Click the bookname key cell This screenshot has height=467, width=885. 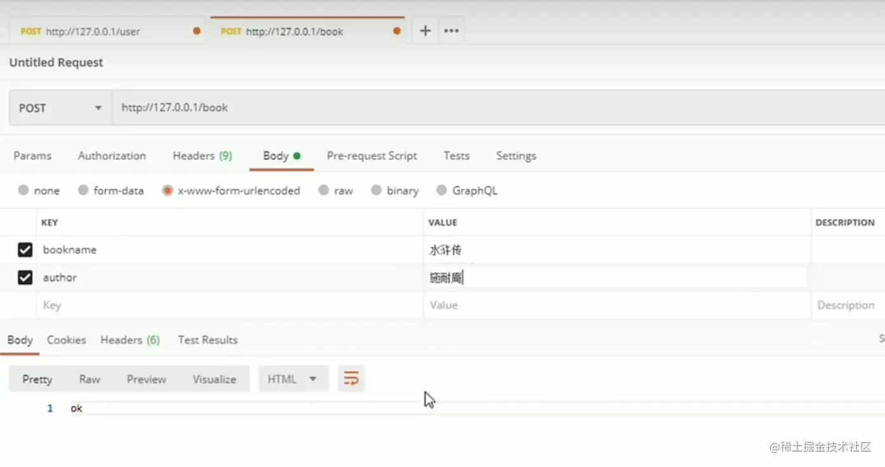[230, 250]
